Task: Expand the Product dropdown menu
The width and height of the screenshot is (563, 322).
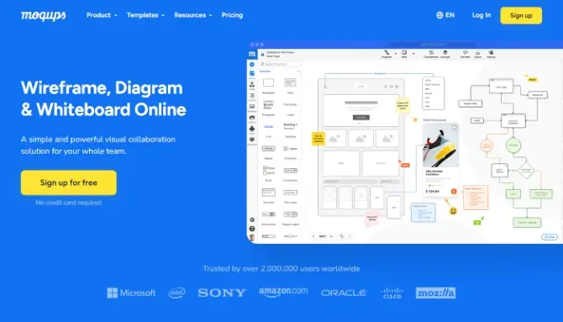Action: click(102, 15)
